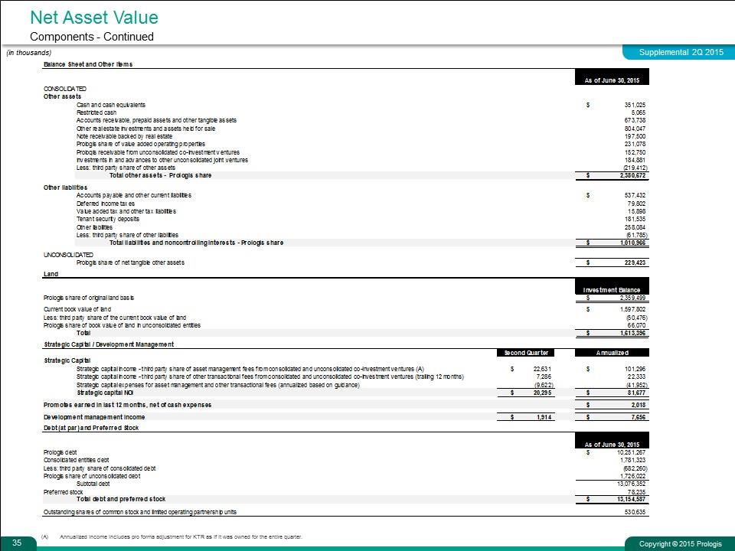Click the 'Other liabilities' subheading
Screen dimensions: 735x551
(65, 187)
